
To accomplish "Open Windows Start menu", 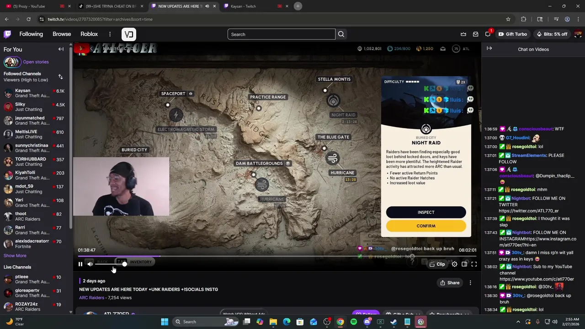I will click(165, 322).
